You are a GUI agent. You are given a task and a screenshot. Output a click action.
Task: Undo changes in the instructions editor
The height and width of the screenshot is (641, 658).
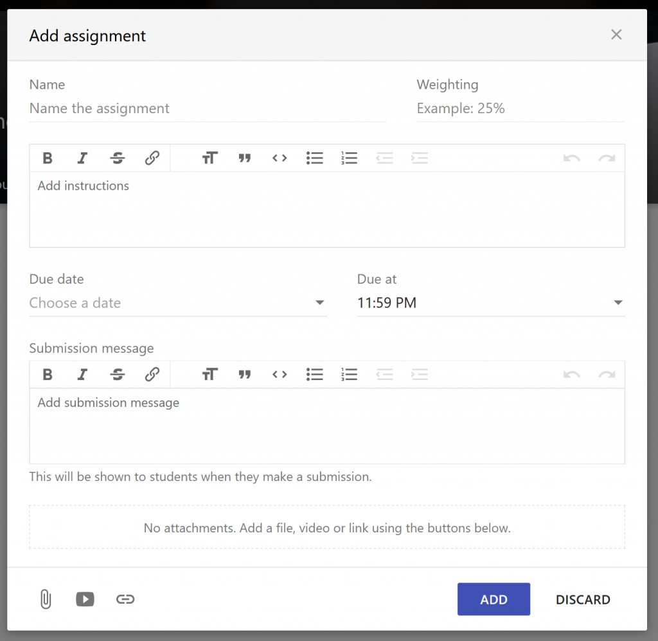point(571,158)
